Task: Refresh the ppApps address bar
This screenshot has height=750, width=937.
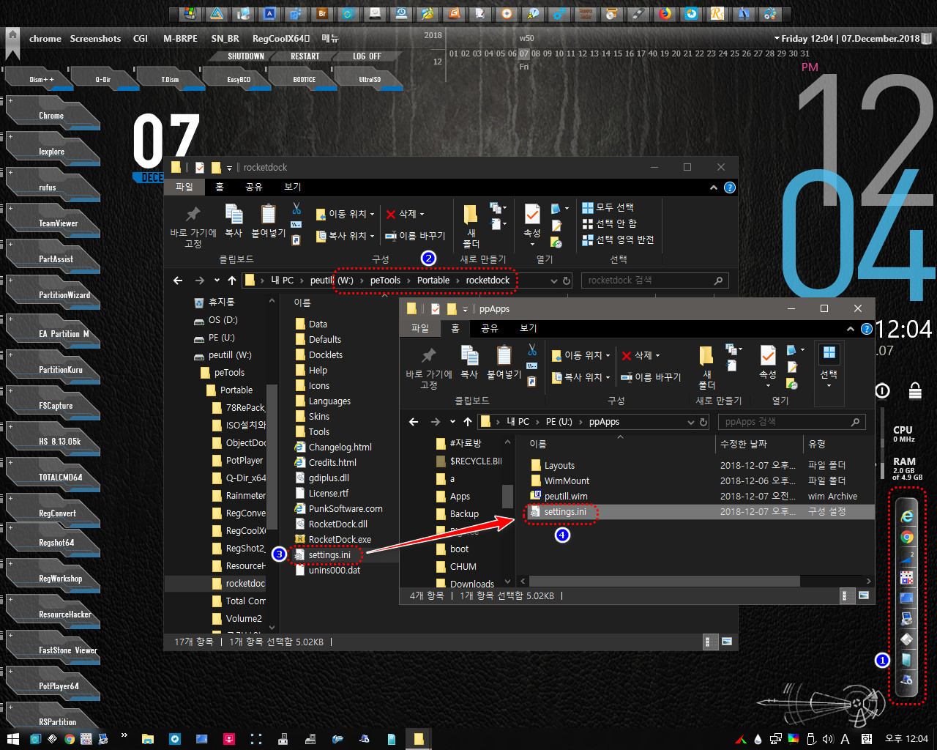Action: 703,422
